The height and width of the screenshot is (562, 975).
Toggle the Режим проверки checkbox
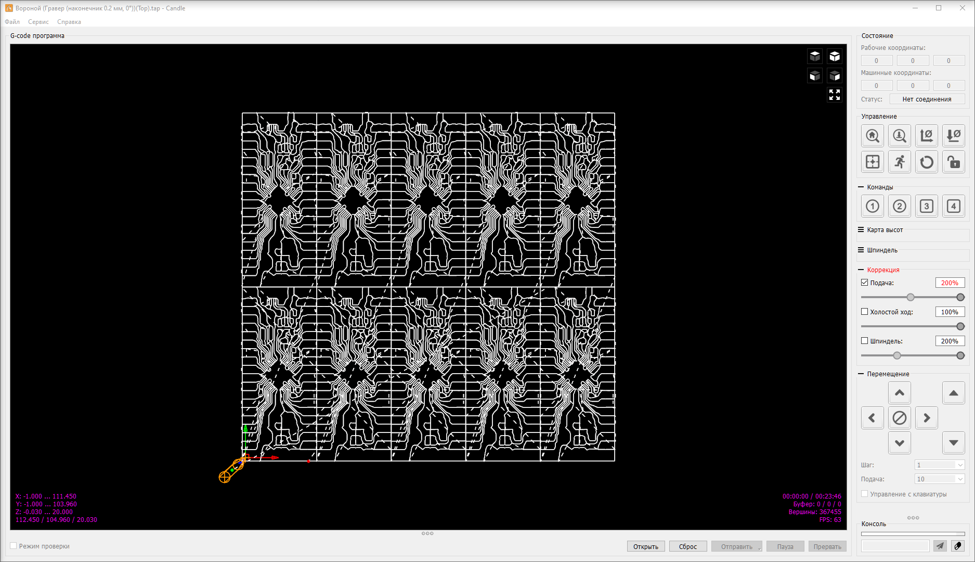tap(14, 546)
